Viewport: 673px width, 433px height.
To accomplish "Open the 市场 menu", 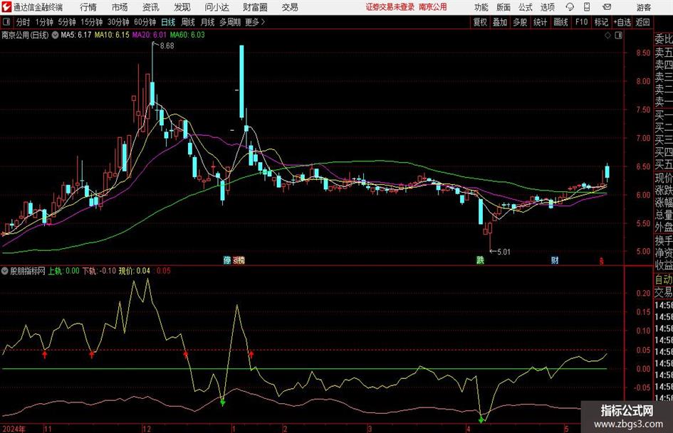I will tap(120, 7).
